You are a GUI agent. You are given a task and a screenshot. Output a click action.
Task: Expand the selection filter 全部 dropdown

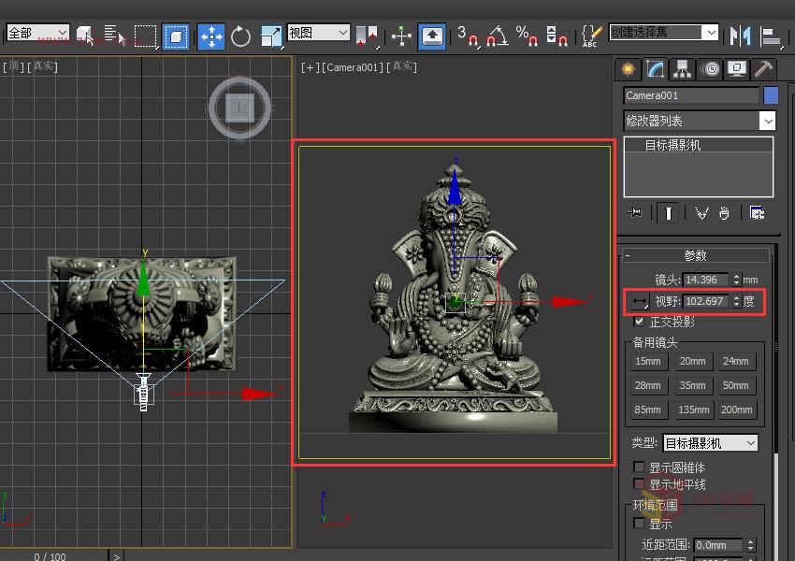pyautogui.click(x=37, y=32)
